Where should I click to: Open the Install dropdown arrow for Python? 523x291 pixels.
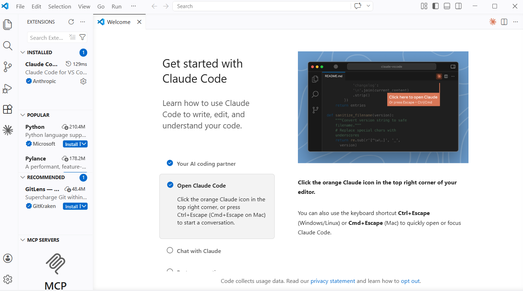(83, 144)
